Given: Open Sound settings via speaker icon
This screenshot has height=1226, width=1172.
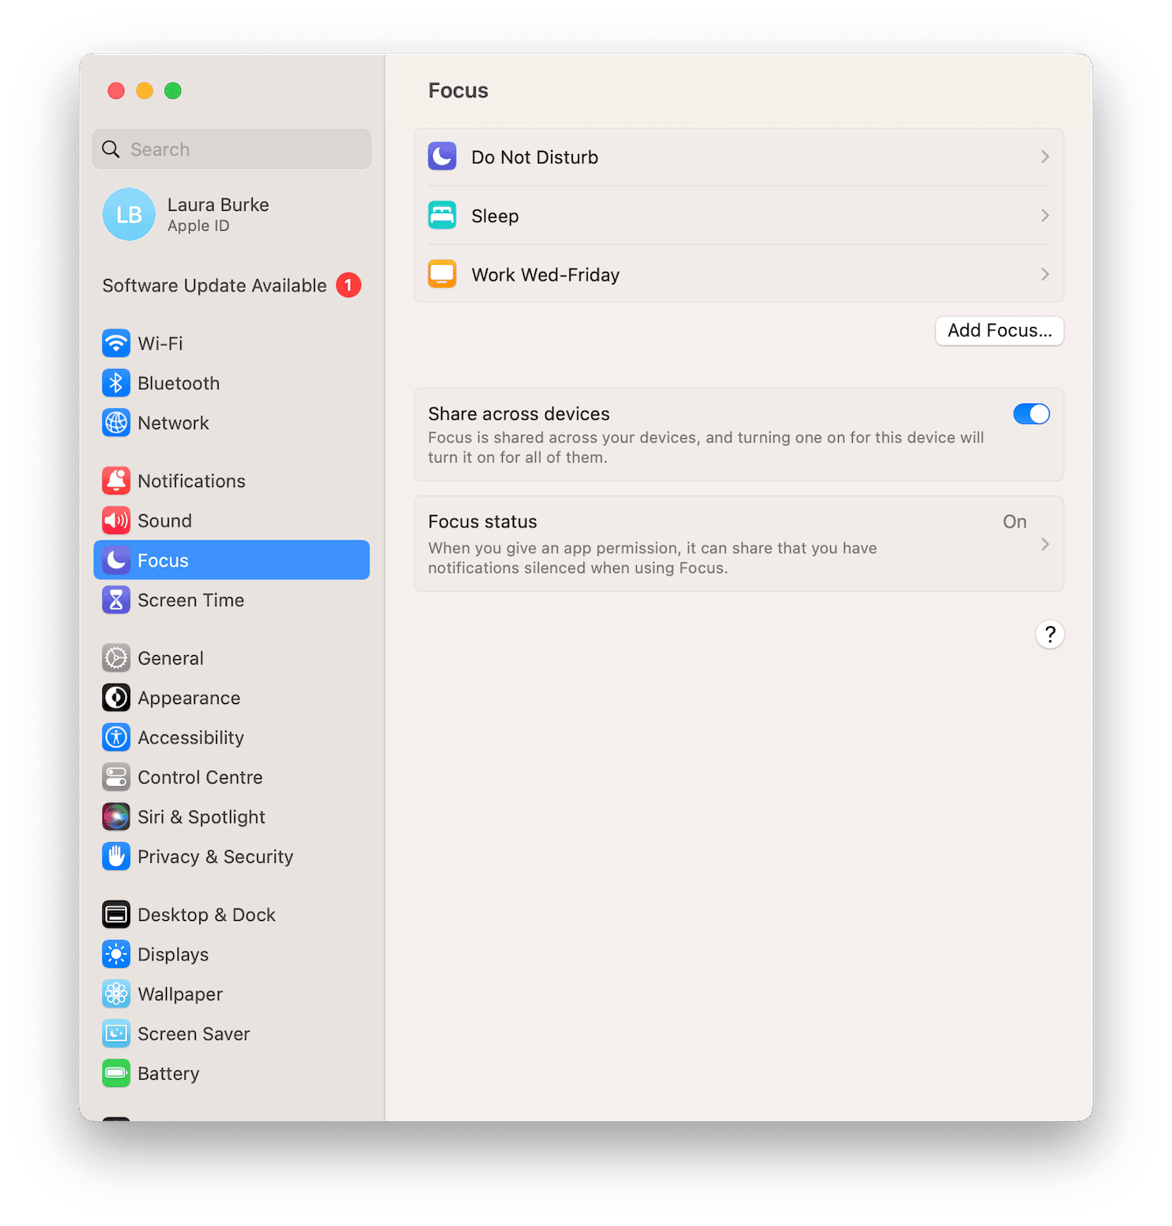Looking at the screenshot, I should pos(116,520).
